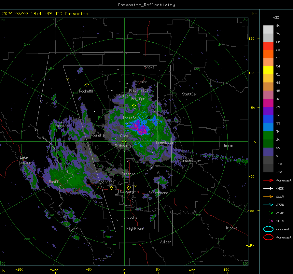Click the cyan current ellipse icon
This screenshot has width=293, height=274.
(268, 229)
